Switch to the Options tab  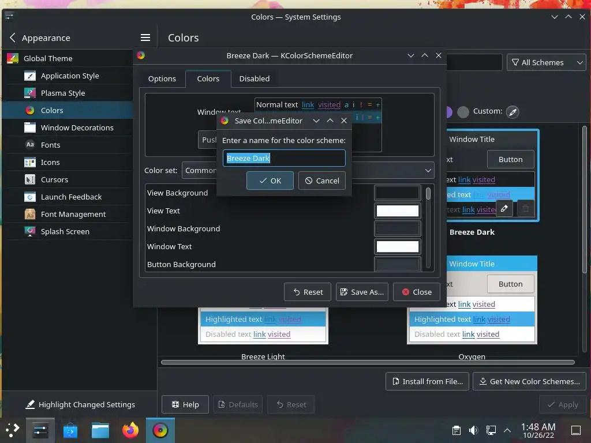162,78
